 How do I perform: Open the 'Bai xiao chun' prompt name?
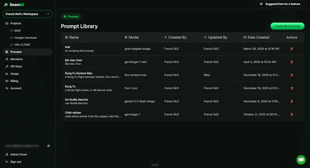click(74, 60)
